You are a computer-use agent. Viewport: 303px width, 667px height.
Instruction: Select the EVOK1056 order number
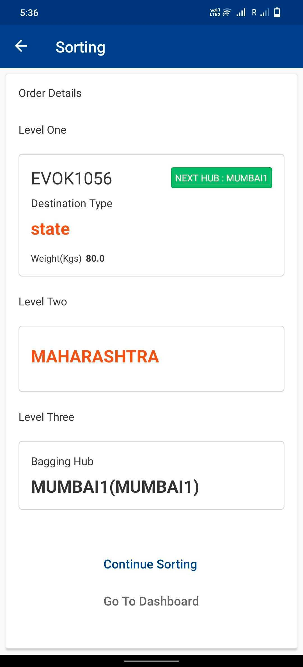pyautogui.click(x=72, y=179)
